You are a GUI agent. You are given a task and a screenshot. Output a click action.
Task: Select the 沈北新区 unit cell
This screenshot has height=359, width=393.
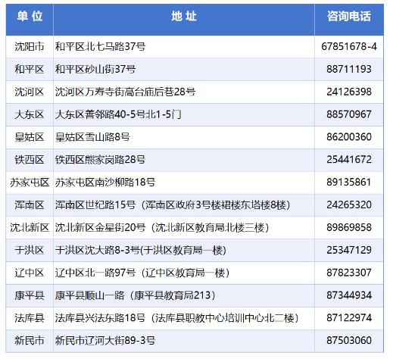(30, 227)
